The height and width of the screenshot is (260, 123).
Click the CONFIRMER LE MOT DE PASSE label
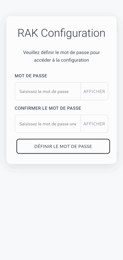pyautogui.click(x=48, y=108)
